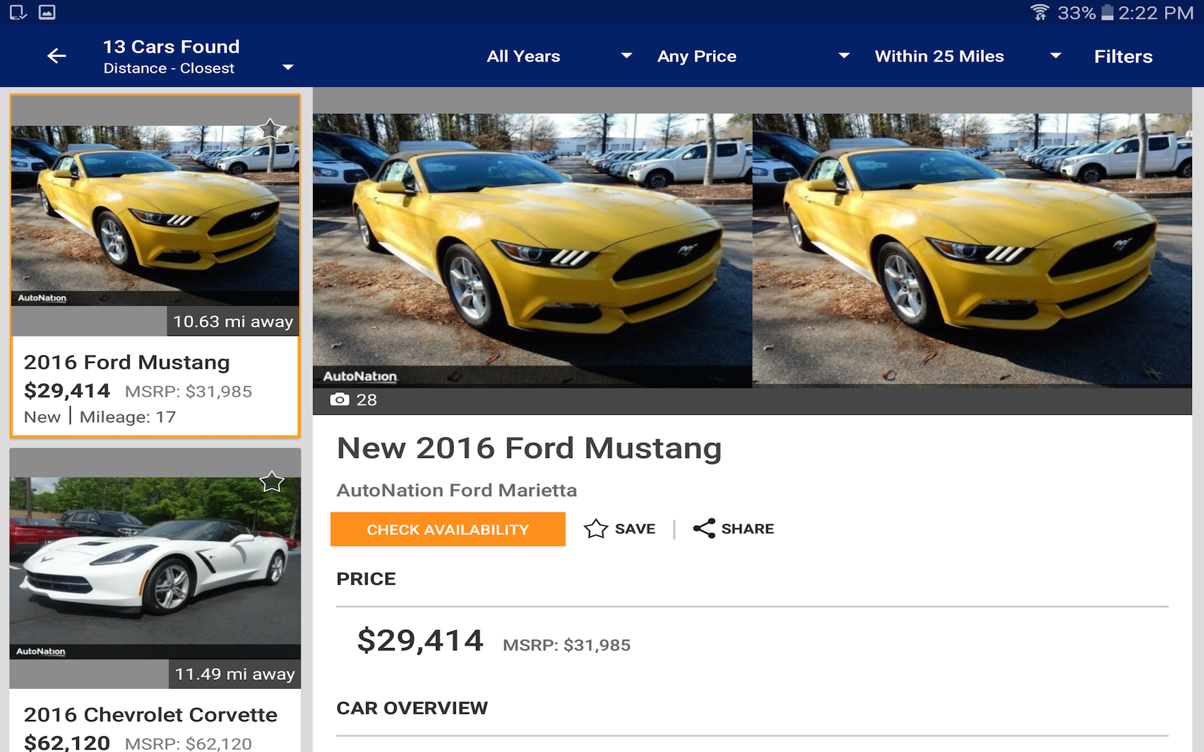Tap the Share icon
The width and height of the screenshot is (1204, 752).
click(704, 528)
